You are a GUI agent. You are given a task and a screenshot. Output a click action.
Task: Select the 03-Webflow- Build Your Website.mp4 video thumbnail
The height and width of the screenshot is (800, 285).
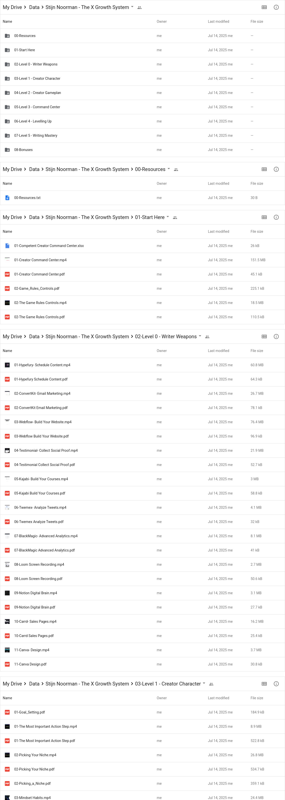7,422
